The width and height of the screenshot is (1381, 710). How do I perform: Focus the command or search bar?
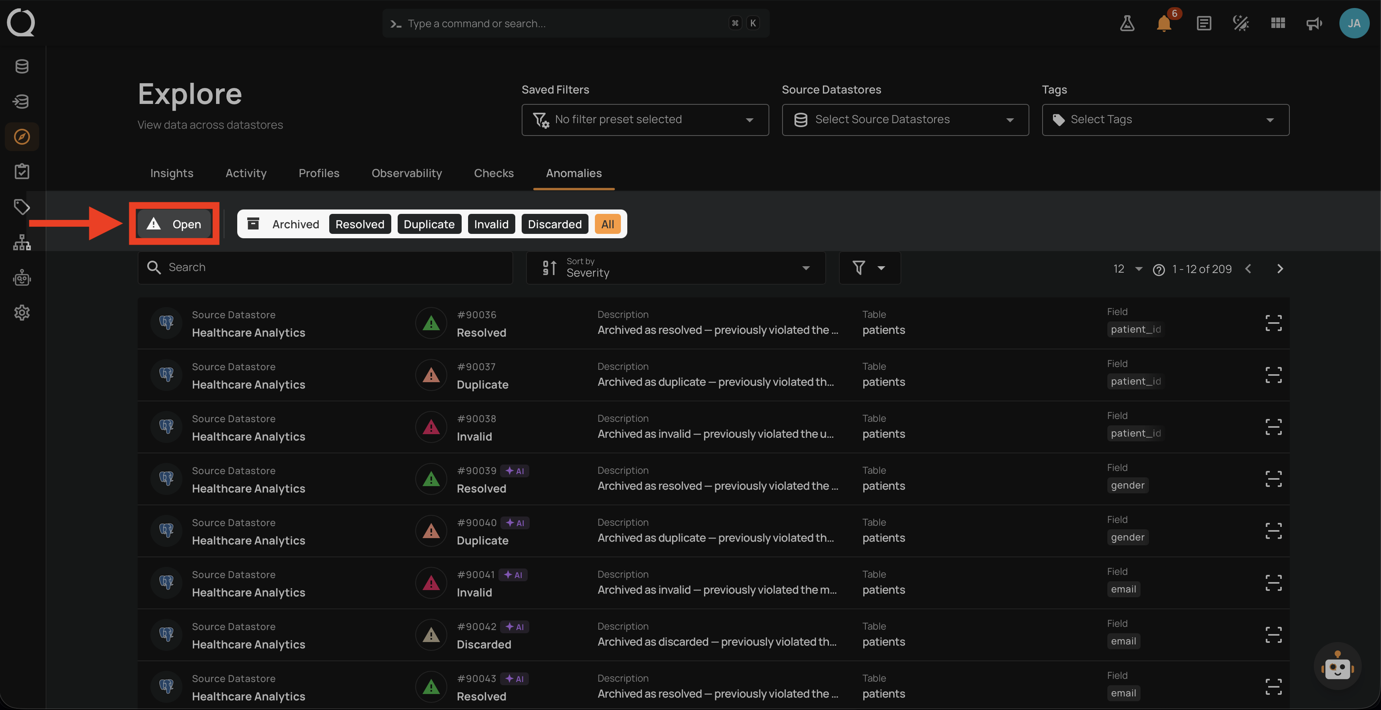576,23
